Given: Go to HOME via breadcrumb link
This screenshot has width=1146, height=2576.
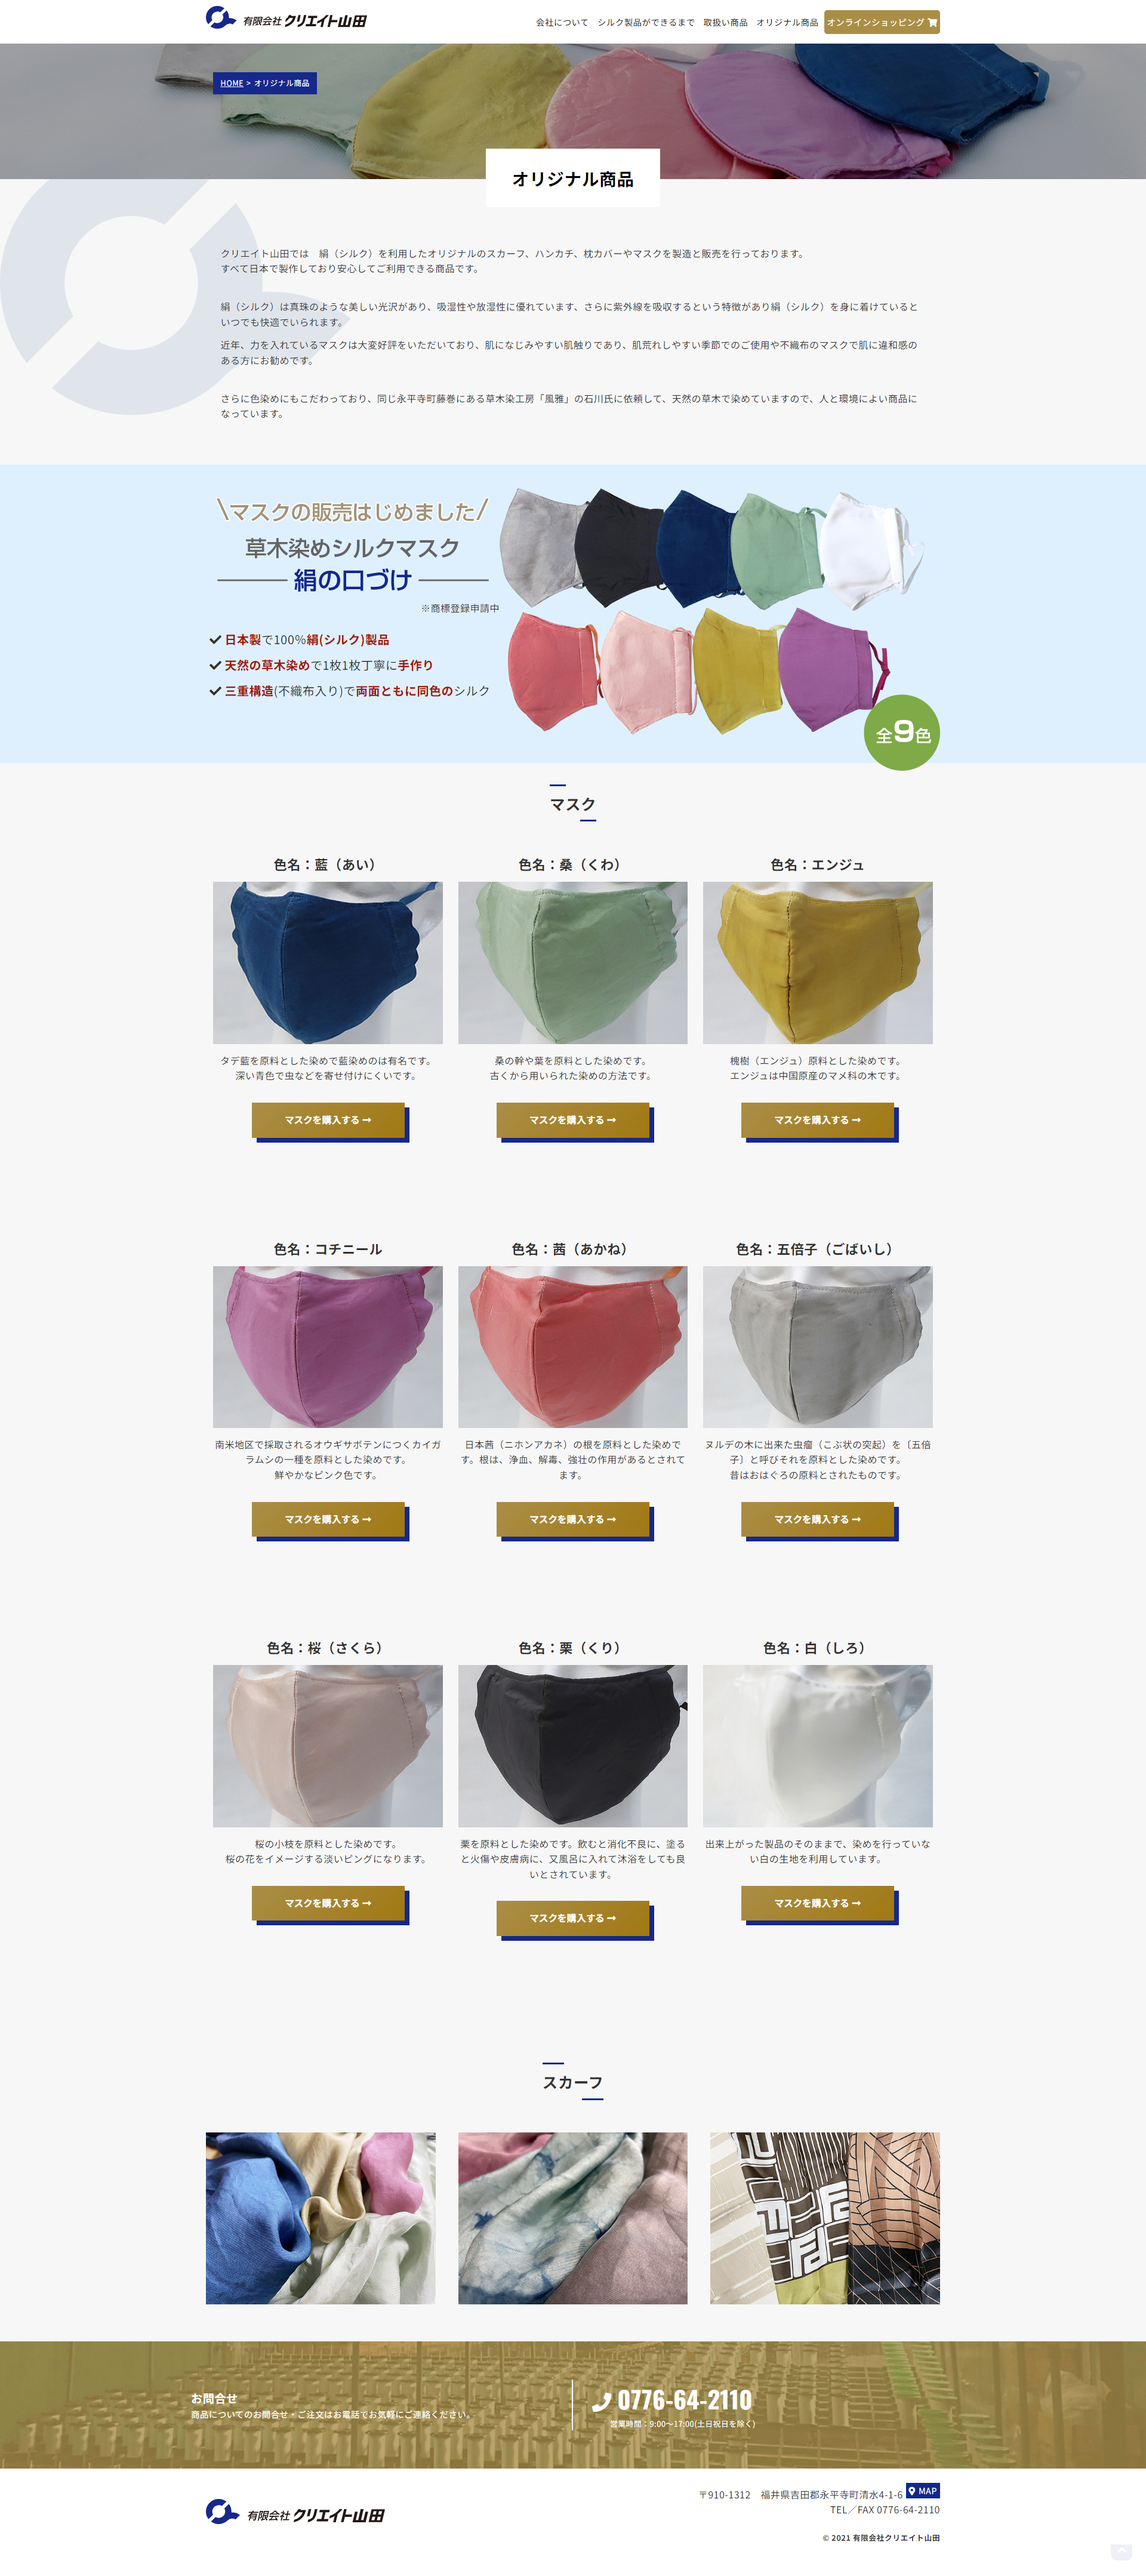Looking at the screenshot, I should tap(232, 83).
